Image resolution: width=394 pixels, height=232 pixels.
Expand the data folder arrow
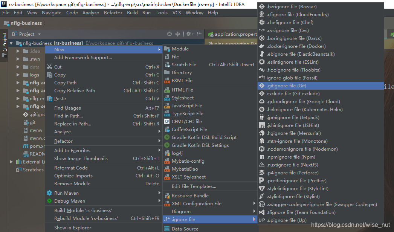tap(18, 67)
